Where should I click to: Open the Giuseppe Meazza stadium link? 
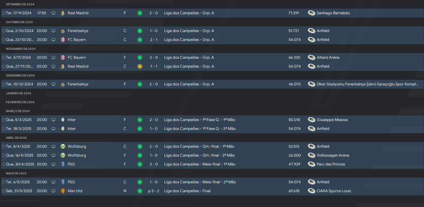[x=332, y=120]
